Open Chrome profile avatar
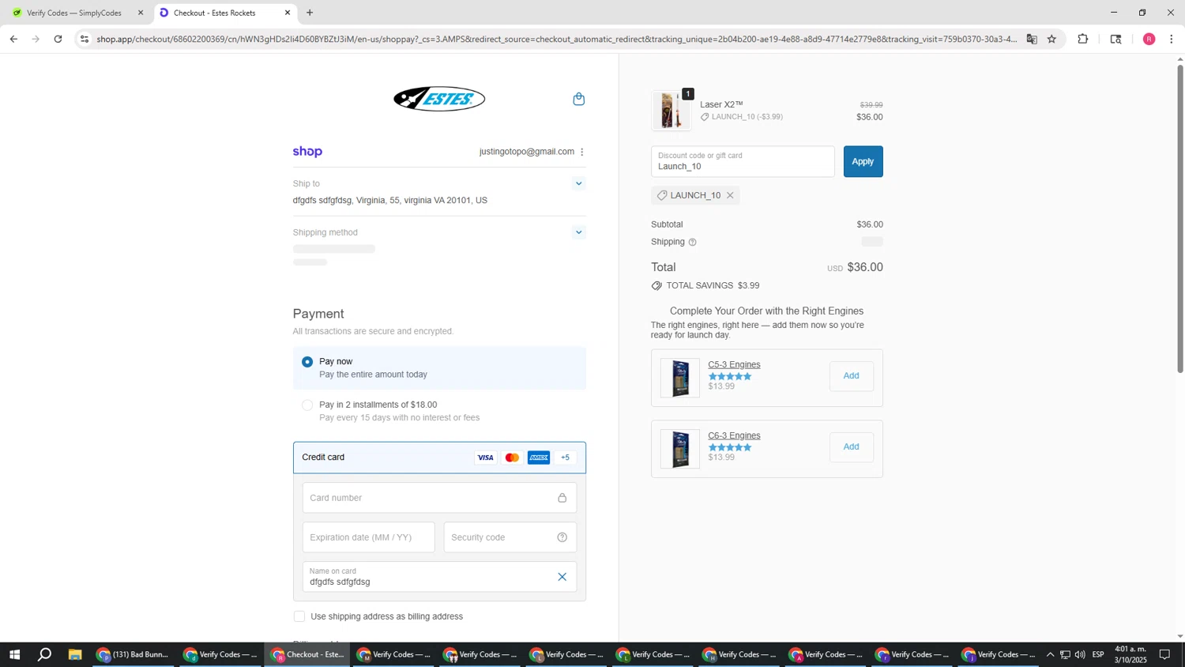This screenshot has width=1185, height=667. pos(1149,39)
